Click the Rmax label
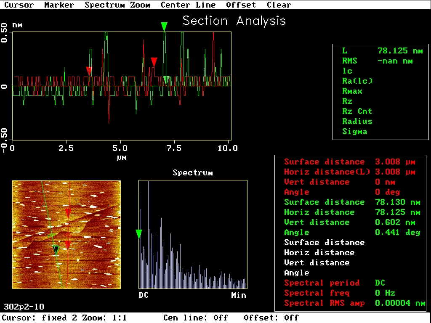Viewport: 431px width, 323px height. [x=352, y=91]
